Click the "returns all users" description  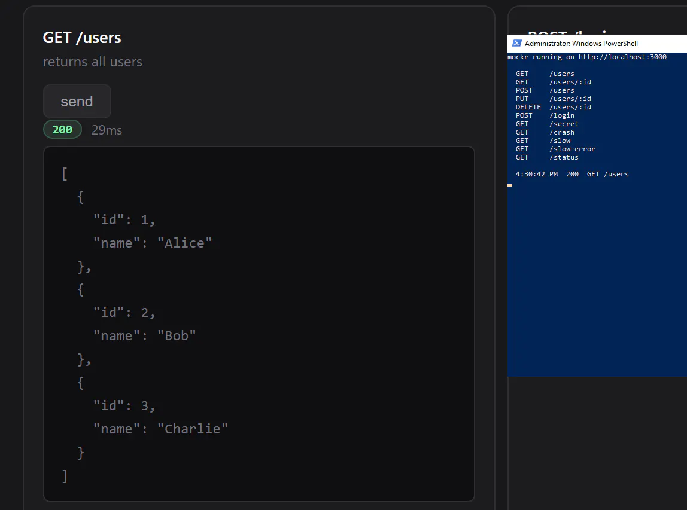tap(92, 62)
